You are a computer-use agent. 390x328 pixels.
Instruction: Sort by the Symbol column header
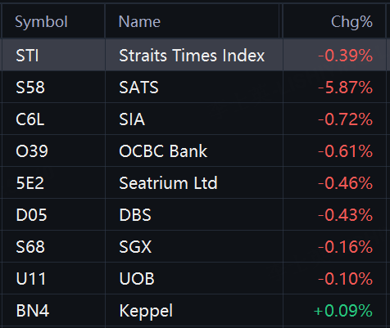pyautogui.click(x=41, y=21)
